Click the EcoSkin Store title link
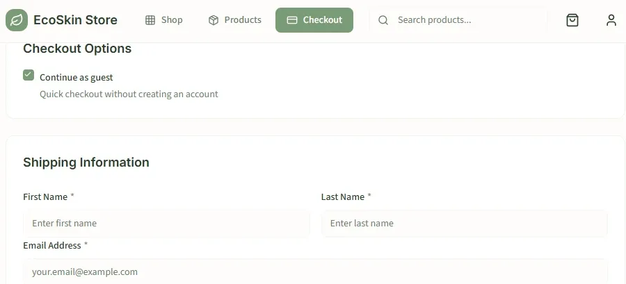The height and width of the screenshot is (284, 626). click(75, 20)
